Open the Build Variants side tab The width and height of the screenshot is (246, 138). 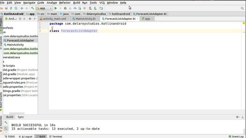tap(1, 102)
